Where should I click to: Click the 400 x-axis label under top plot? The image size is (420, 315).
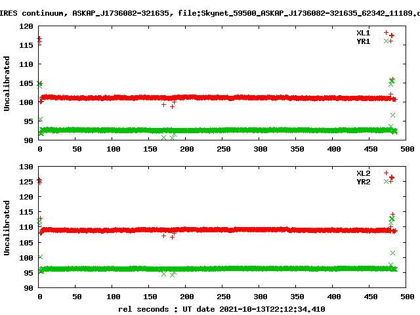[x=334, y=149]
